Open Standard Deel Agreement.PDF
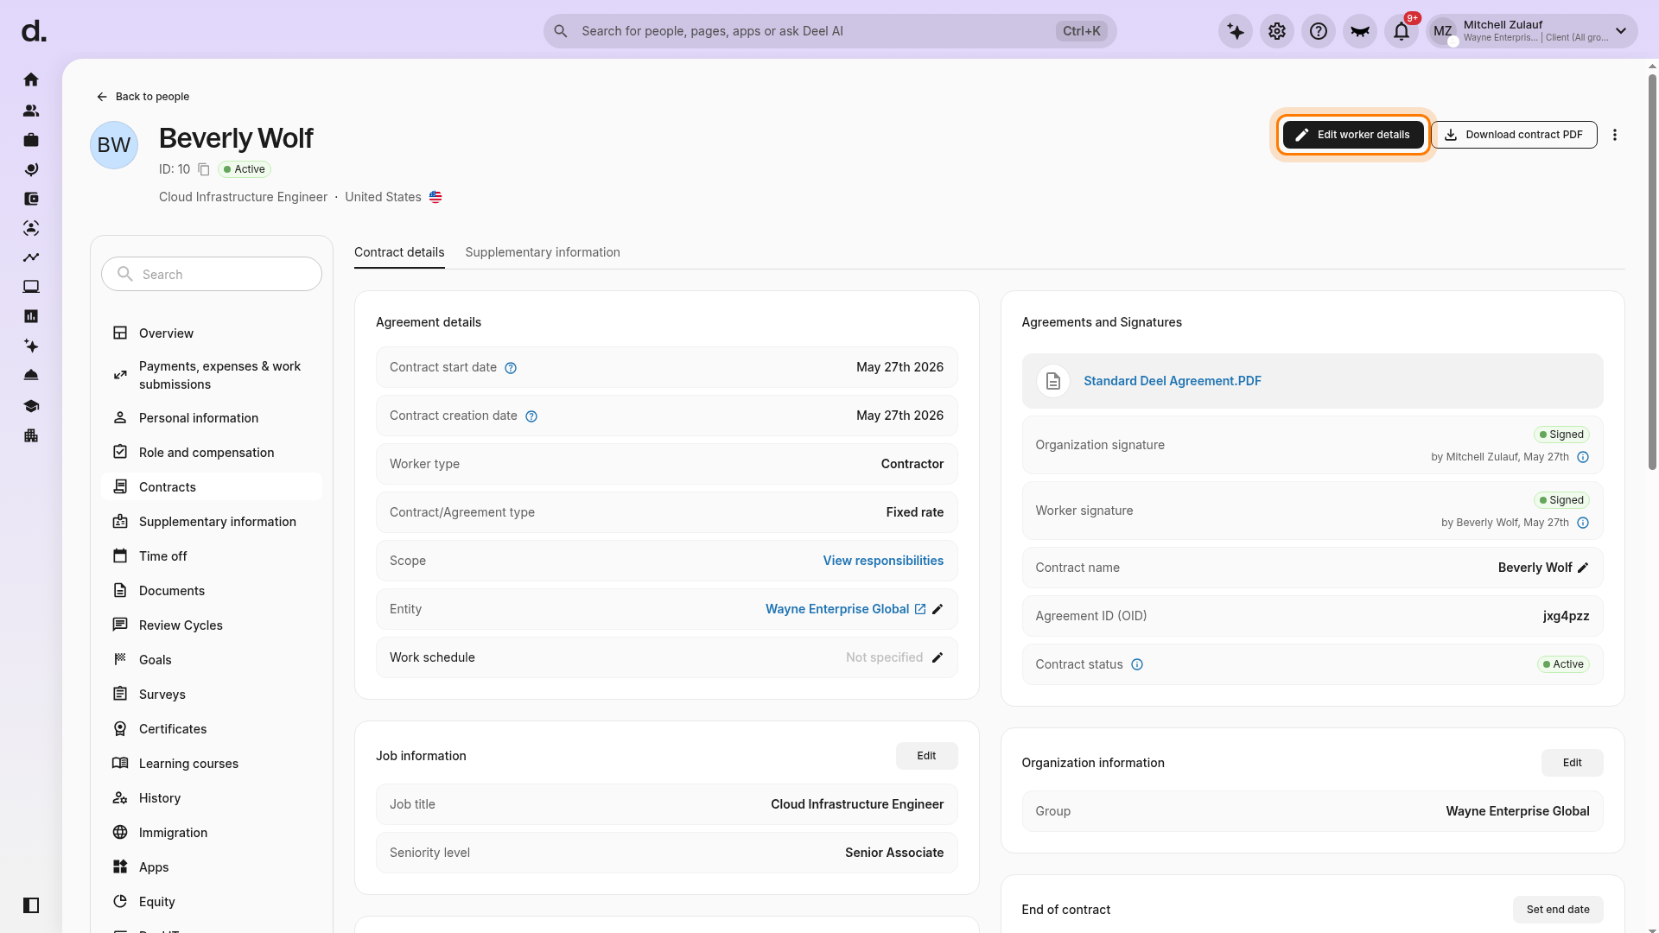Viewport: 1659px width, 933px height. [x=1173, y=381]
